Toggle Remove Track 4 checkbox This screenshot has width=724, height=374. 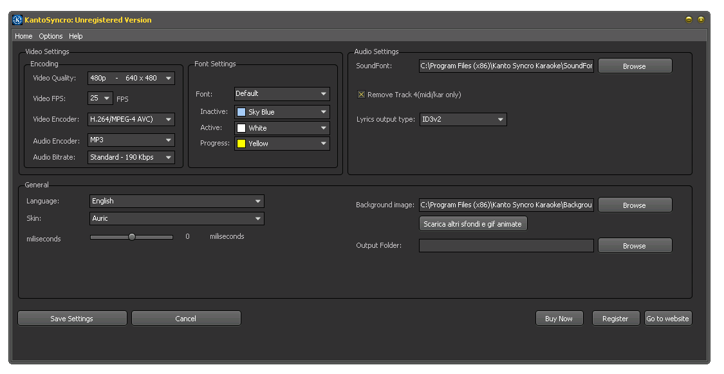(x=361, y=94)
